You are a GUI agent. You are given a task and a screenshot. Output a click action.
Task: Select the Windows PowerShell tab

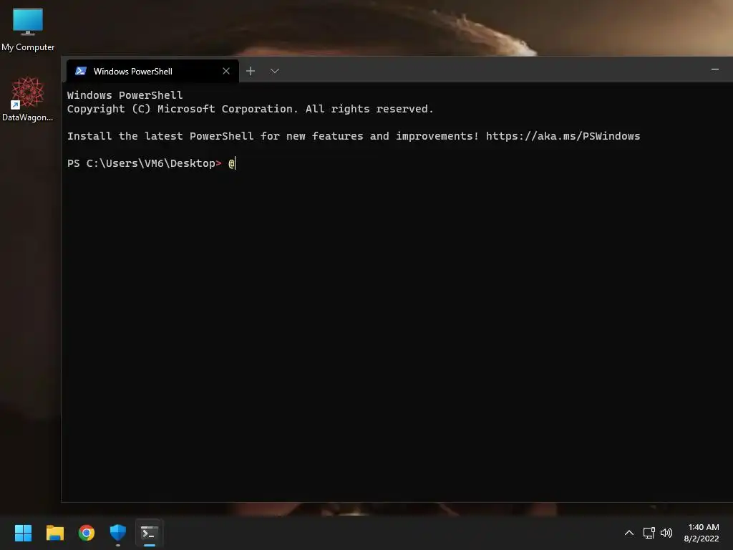(152, 71)
